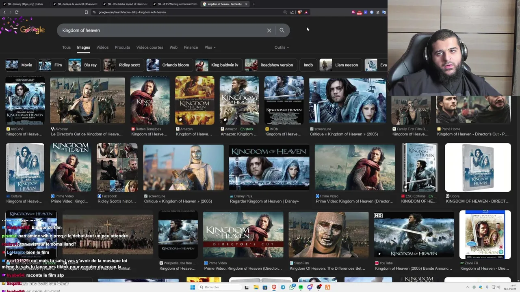Expand the Plus dropdown menu
520x292 pixels.
tap(210, 47)
